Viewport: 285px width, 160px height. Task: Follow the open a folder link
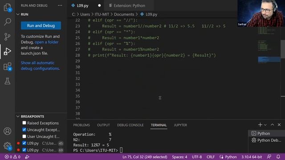pos(46,42)
